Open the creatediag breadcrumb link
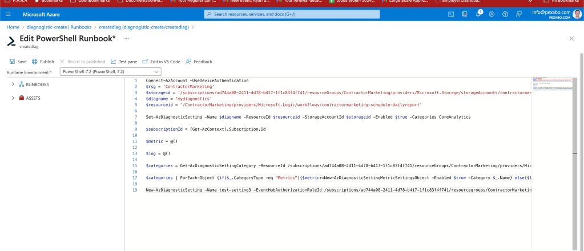584x251 pixels. (x=144, y=27)
